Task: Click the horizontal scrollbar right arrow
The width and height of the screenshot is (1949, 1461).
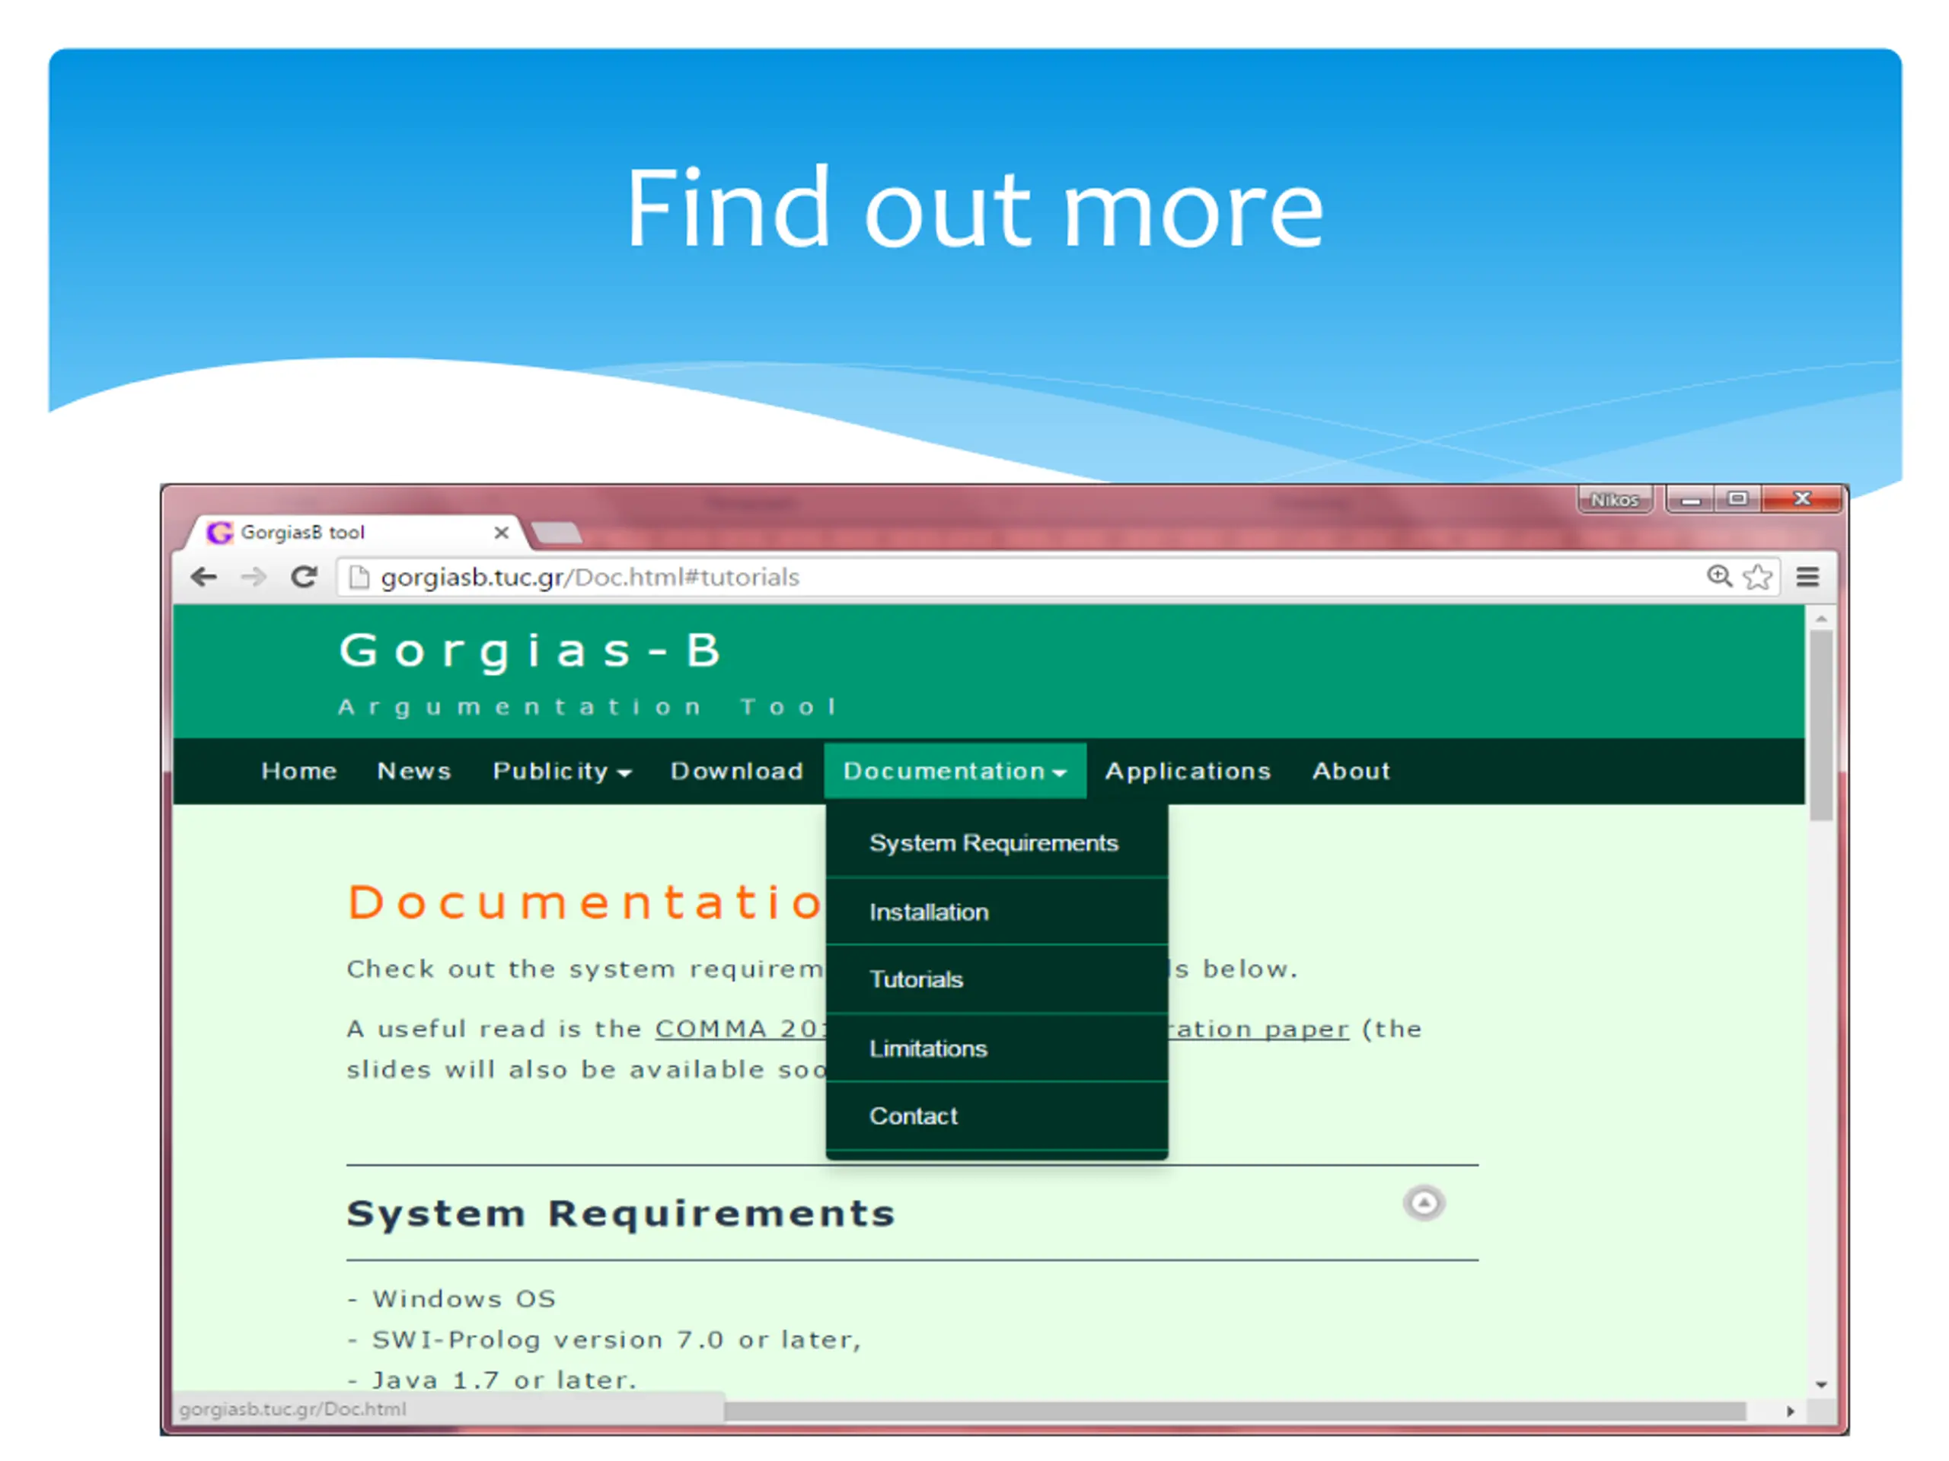Action: [x=1791, y=1411]
